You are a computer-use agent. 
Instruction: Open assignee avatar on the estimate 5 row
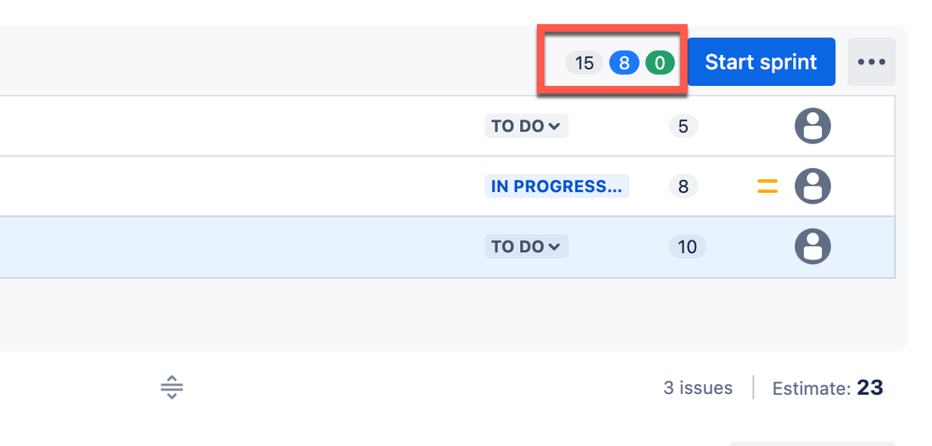pos(812,126)
